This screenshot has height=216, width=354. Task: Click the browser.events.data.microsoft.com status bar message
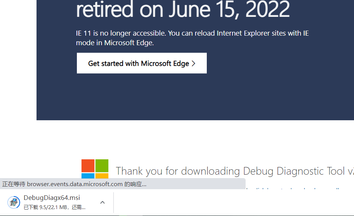point(74,184)
